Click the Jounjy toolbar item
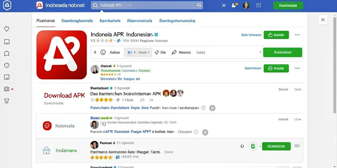 click(x=200, y=52)
